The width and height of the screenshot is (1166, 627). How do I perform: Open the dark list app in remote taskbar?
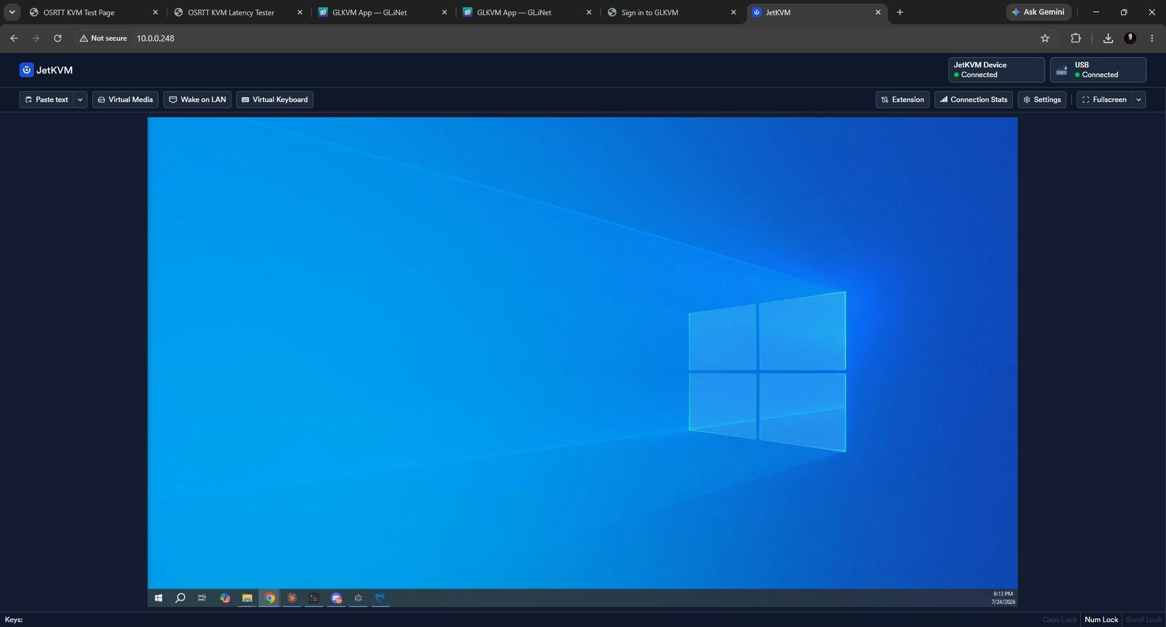click(x=314, y=598)
